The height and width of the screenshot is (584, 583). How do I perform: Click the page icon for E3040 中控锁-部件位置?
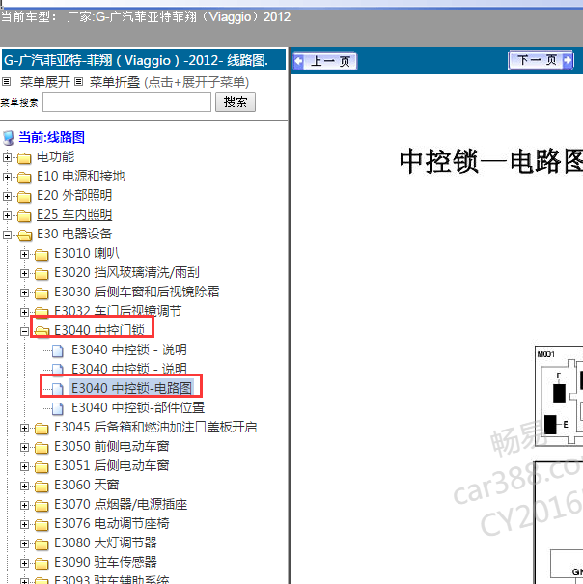(57, 408)
